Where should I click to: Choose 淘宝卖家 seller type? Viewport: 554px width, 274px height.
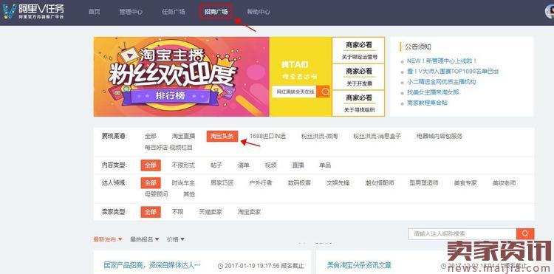click(x=249, y=212)
